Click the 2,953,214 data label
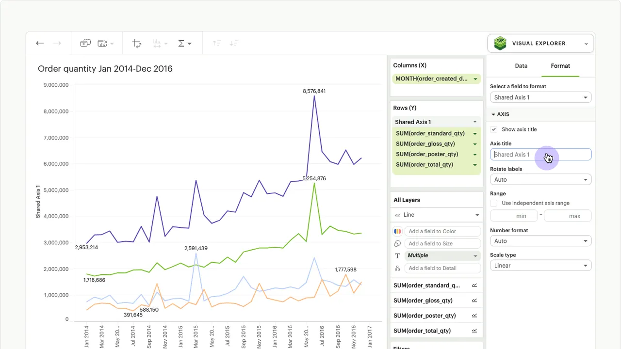Screen dimensions: 621x349 click(x=86, y=247)
